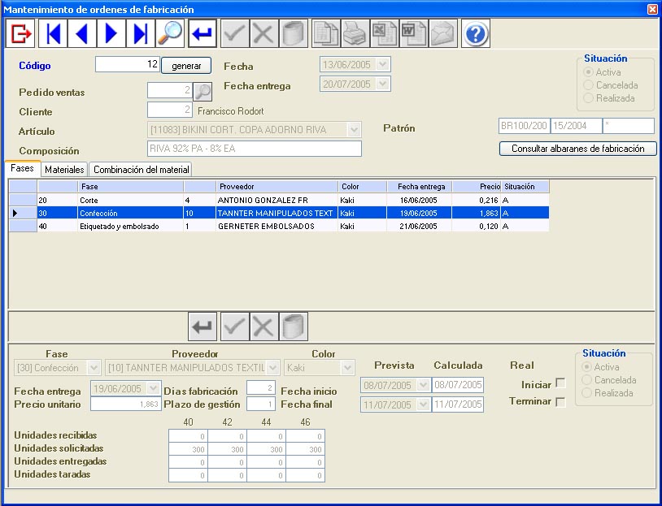Viewport: 662px width, 506px height.
Task: Click Consultar albaranes de fabricación button
Action: click(577, 149)
